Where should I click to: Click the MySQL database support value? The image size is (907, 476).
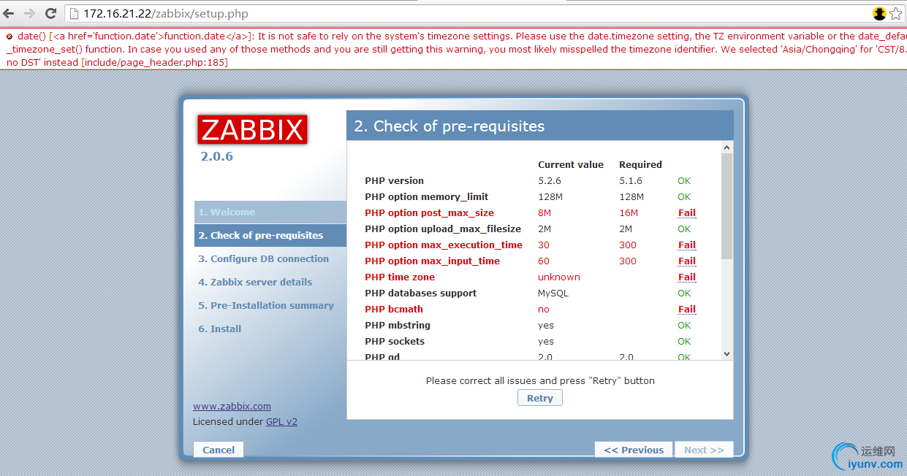[x=553, y=293]
